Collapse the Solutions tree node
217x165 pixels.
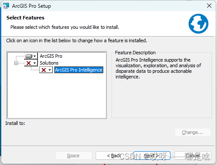[x=16, y=63]
